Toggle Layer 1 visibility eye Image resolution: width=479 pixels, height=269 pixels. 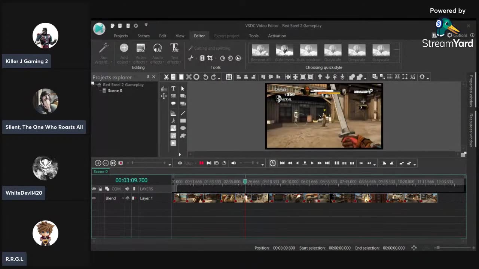(x=94, y=198)
